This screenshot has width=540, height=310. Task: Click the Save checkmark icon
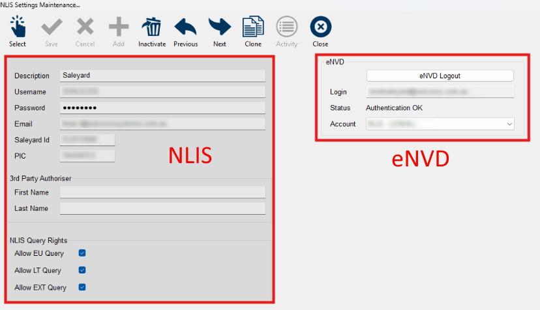point(51,27)
